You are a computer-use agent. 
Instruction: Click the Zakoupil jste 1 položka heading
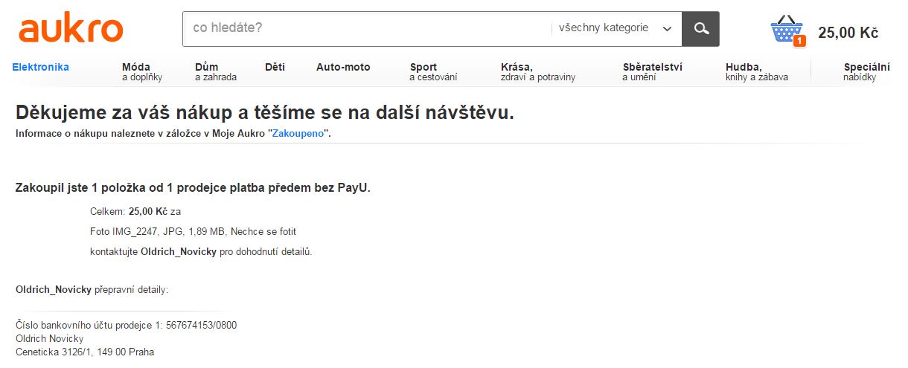pos(193,187)
